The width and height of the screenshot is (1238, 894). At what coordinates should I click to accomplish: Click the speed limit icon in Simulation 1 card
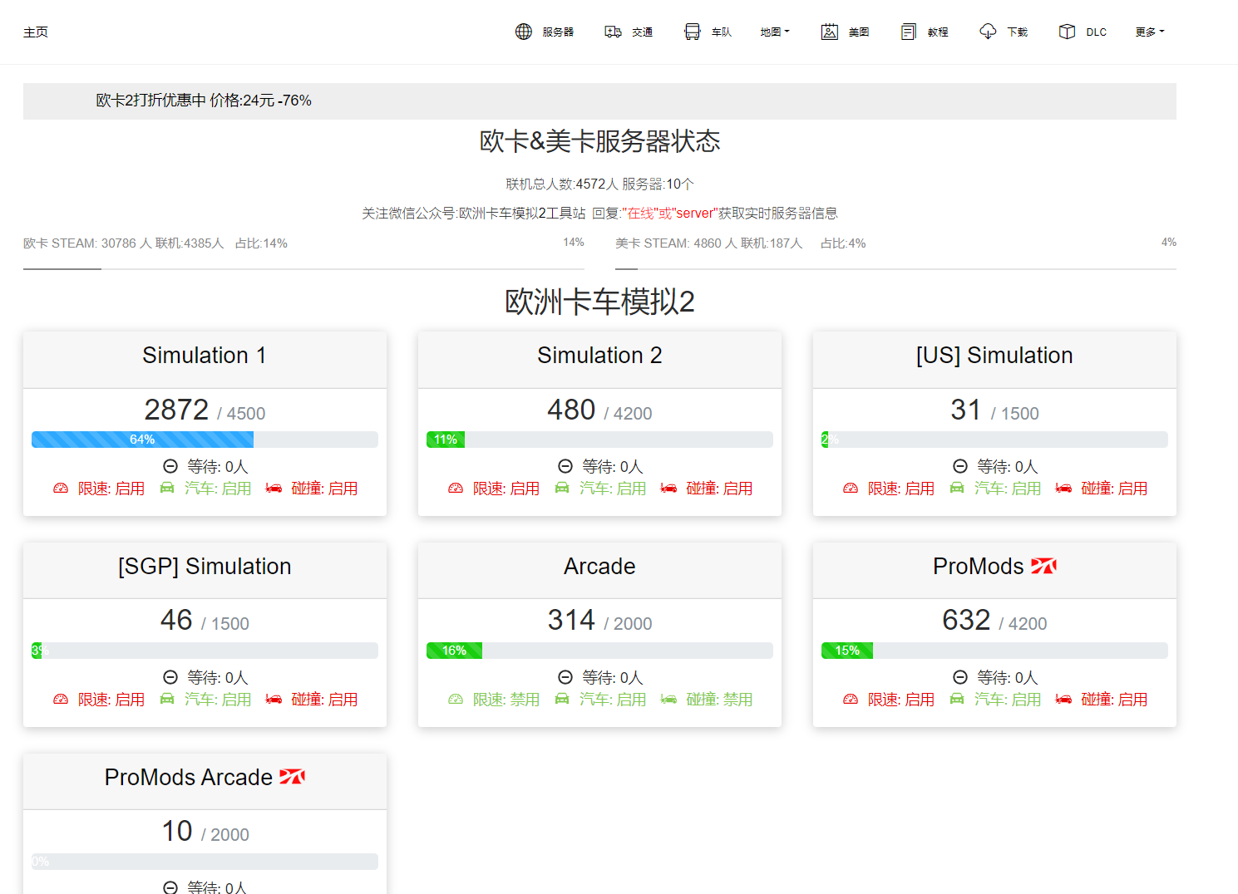61,488
